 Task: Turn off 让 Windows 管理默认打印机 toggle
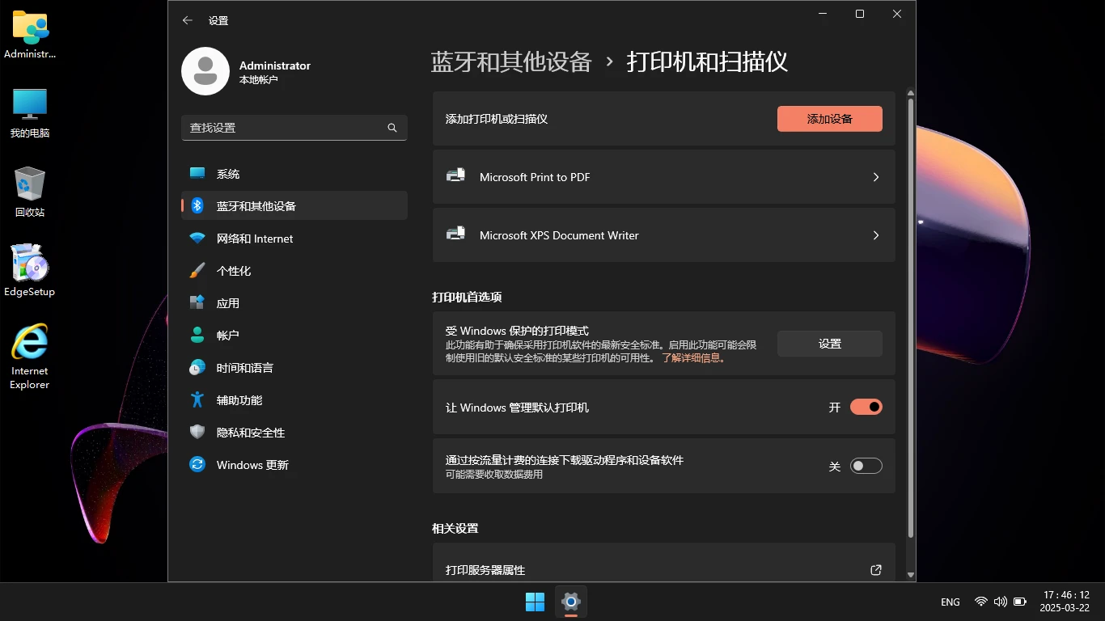pyautogui.click(x=866, y=407)
